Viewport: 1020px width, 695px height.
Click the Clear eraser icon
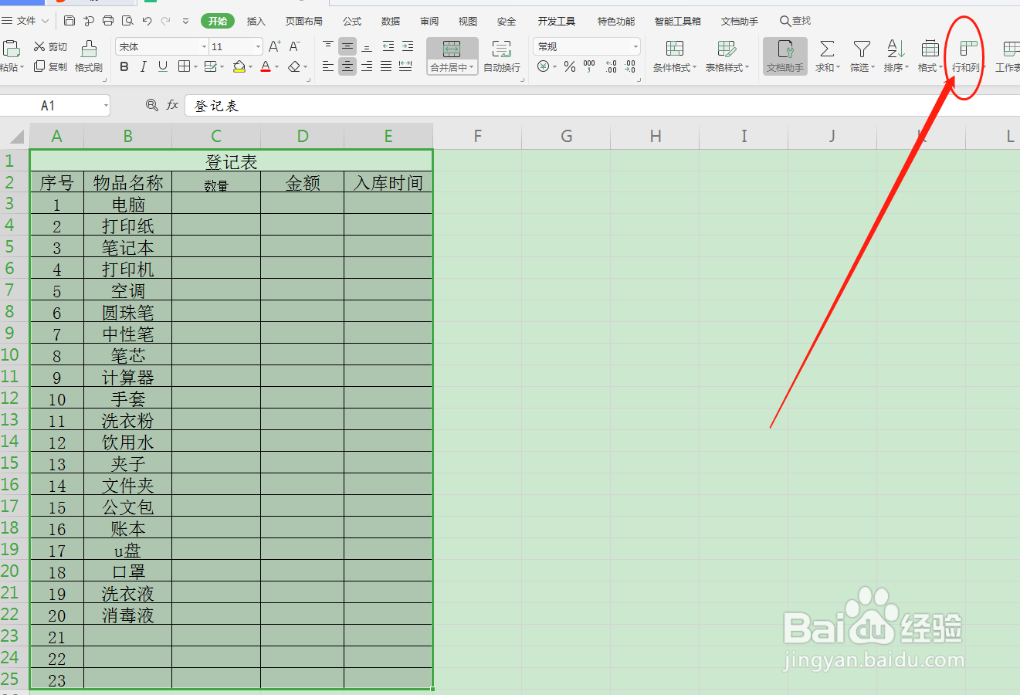coord(293,67)
